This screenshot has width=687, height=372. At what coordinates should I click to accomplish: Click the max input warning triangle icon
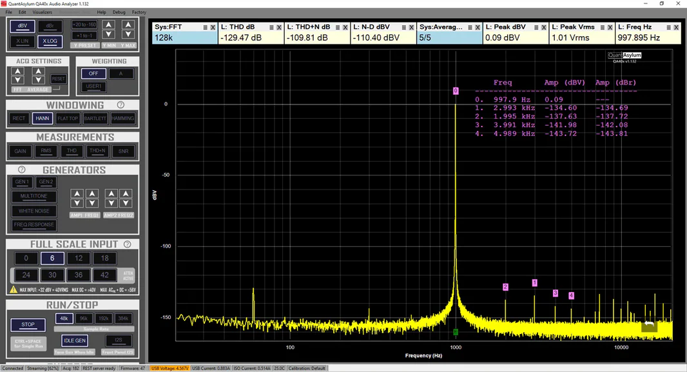(x=14, y=289)
